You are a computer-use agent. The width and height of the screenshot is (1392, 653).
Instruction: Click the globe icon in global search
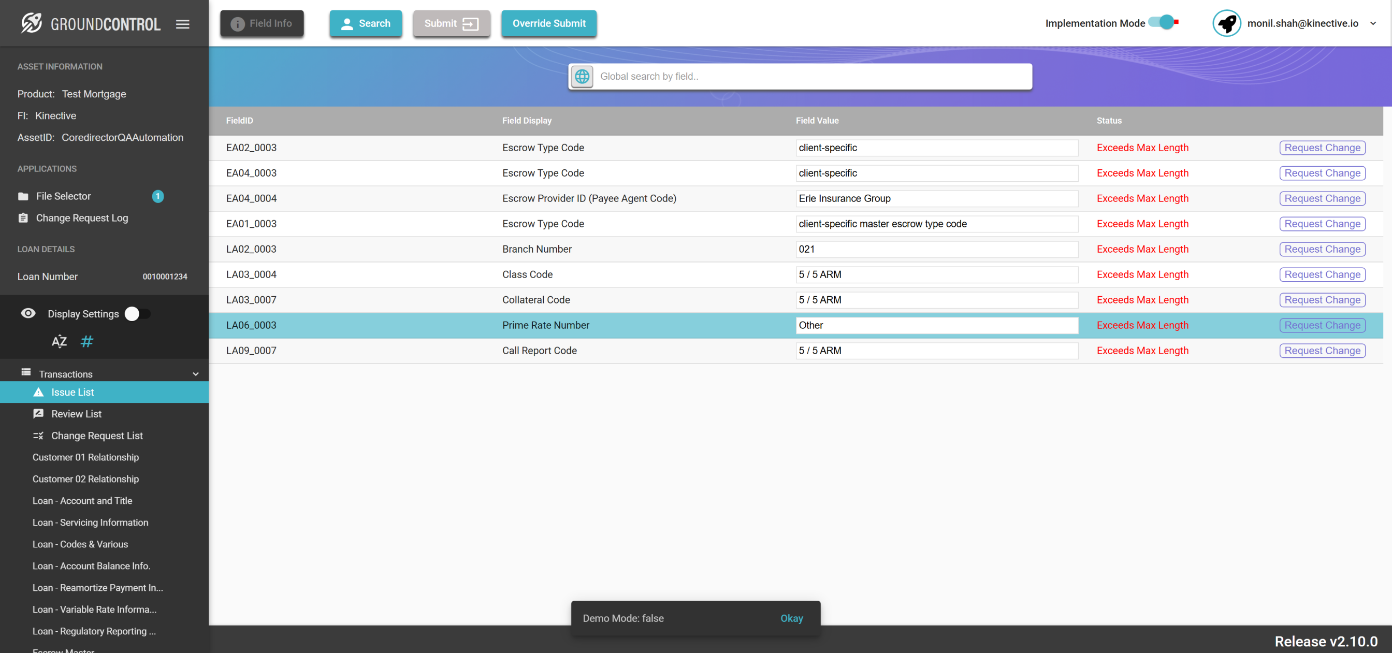582,76
